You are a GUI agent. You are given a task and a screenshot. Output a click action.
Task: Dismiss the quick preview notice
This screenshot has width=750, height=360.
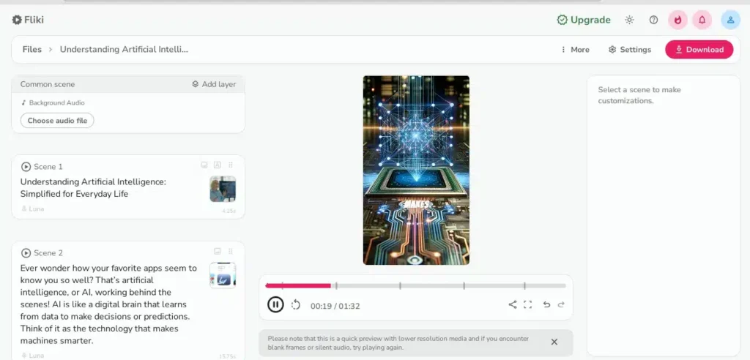point(554,342)
